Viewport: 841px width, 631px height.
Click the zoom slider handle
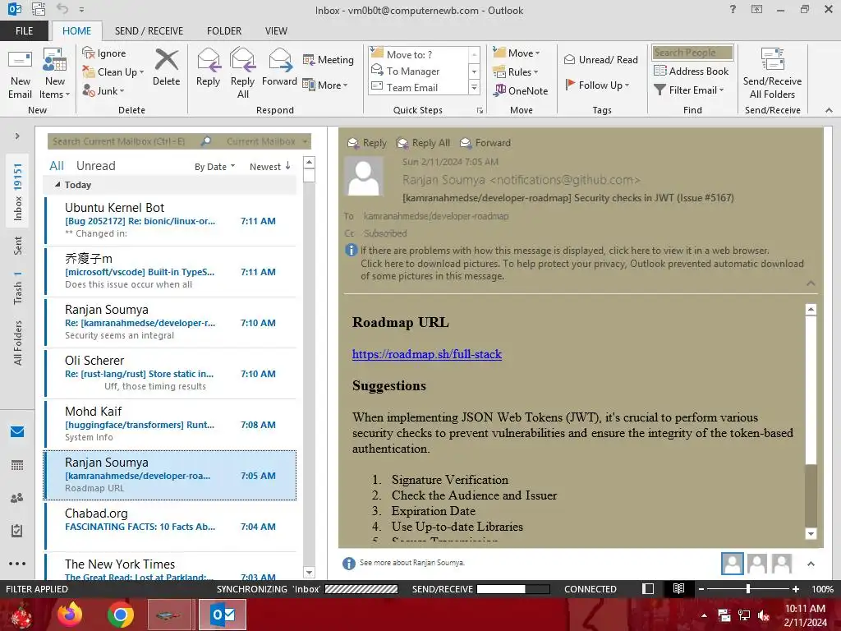pos(748,589)
